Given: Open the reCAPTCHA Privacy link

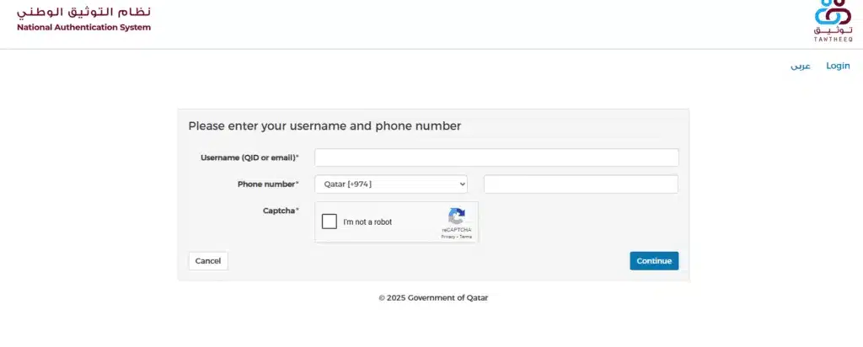Looking at the screenshot, I should (448, 237).
